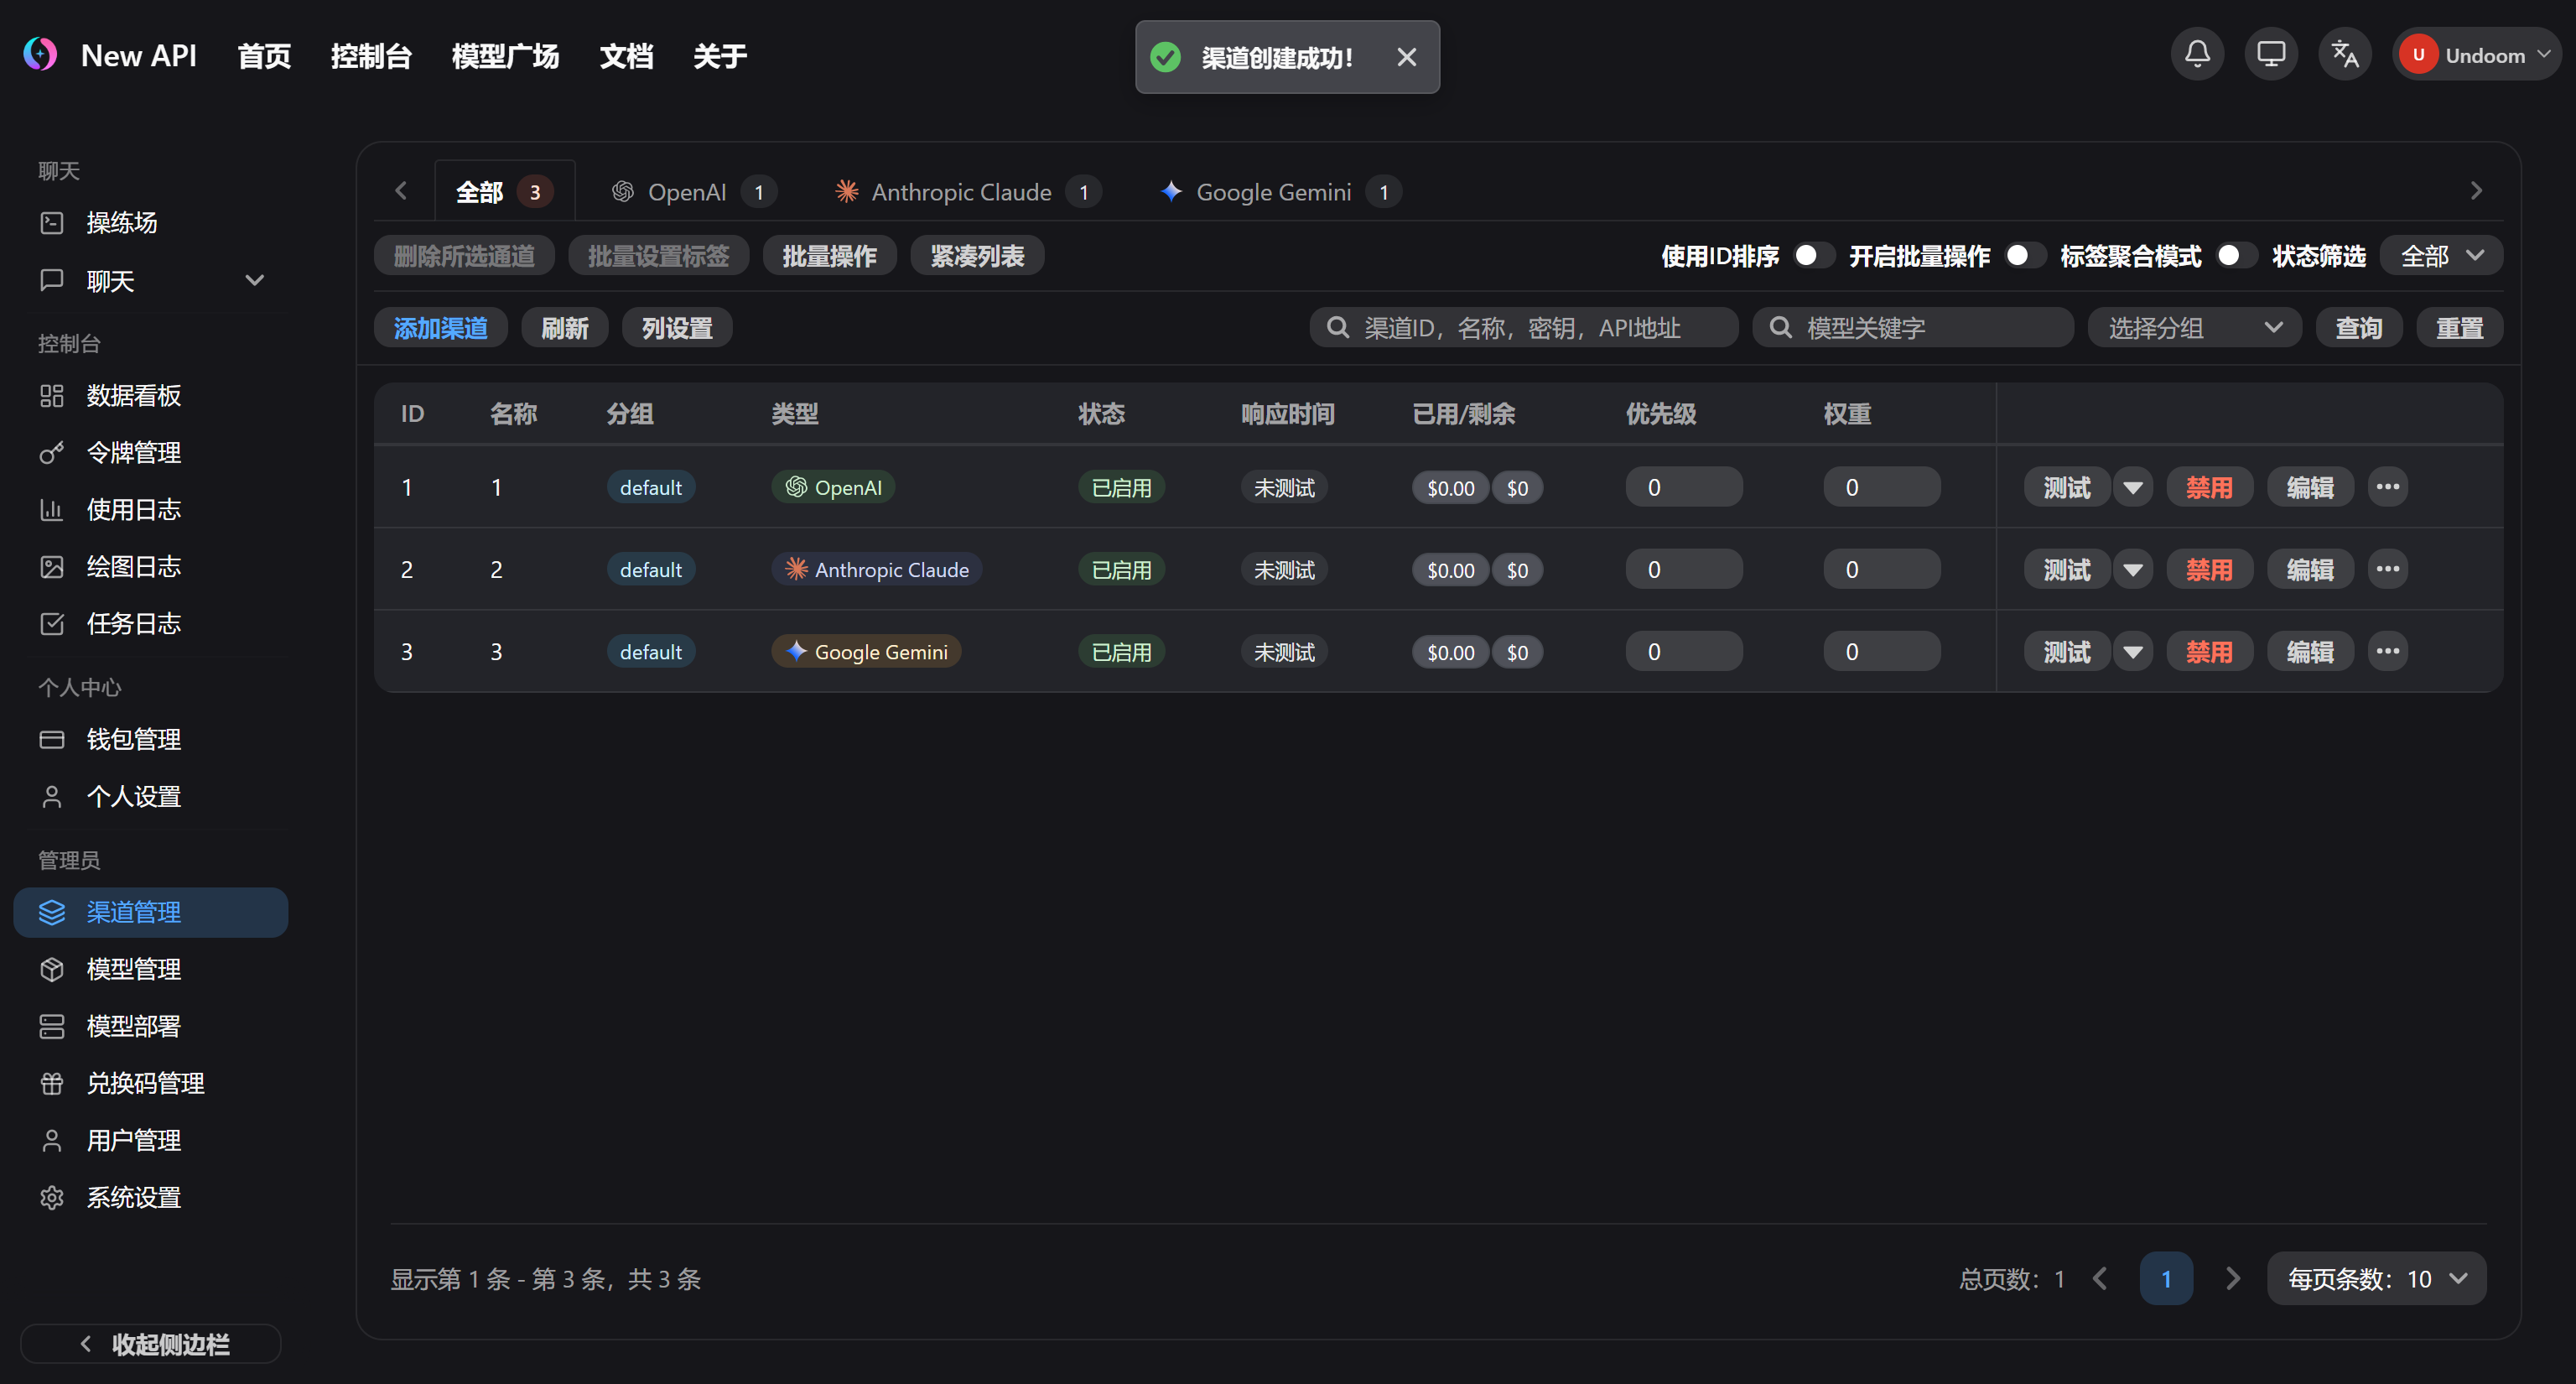Open 系统设置 in the sidebar
Screen dimensions: 2576x1384
coord(133,1197)
